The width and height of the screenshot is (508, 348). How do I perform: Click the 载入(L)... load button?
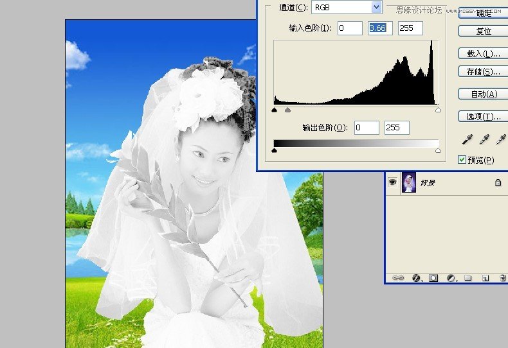pyautogui.click(x=484, y=53)
